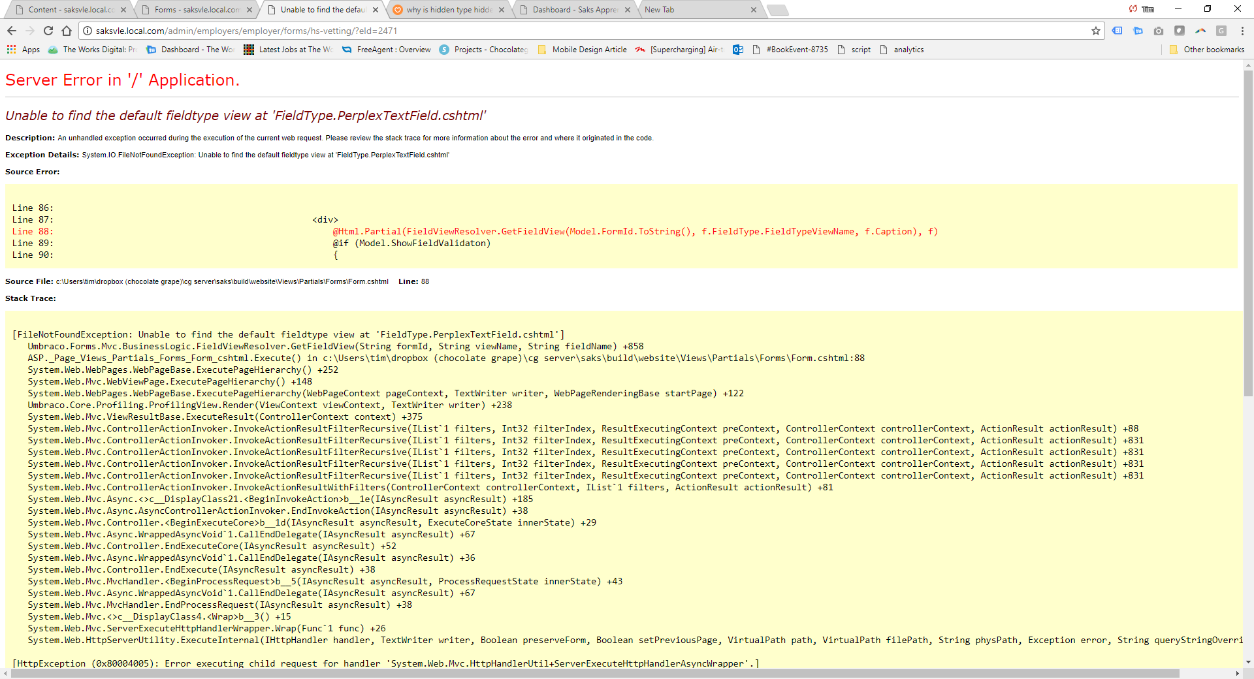Close the 'Forms - saksvle.local' tab
1254x679 pixels.
249,10
